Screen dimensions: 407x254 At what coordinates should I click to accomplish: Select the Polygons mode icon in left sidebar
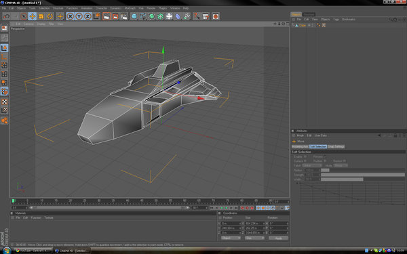[x=5, y=83]
